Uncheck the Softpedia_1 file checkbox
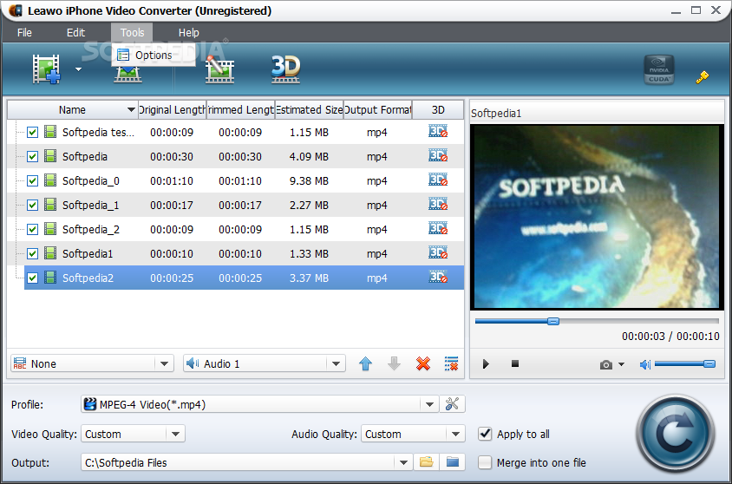Viewport: 732px width, 484px height. (32, 205)
